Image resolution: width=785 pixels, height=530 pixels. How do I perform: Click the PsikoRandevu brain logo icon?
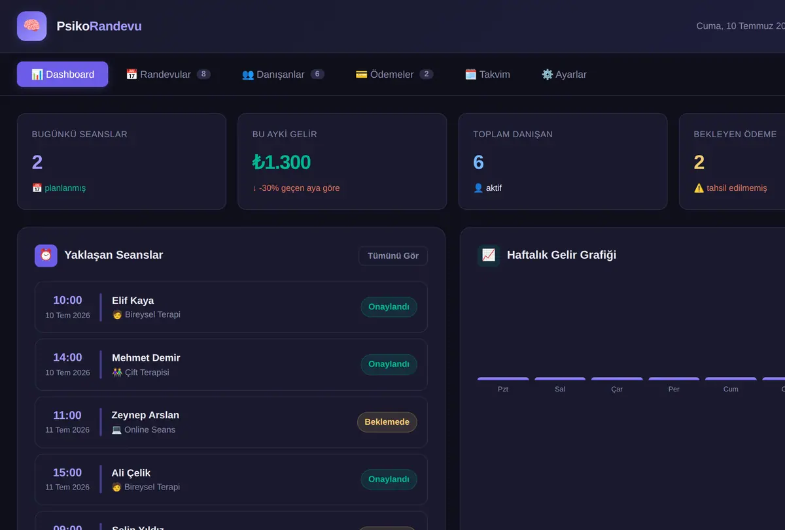[31, 26]
